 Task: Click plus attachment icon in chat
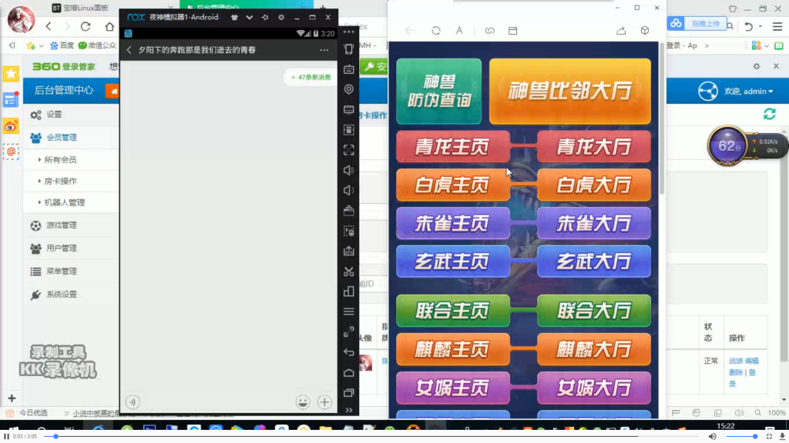point(324,401)
